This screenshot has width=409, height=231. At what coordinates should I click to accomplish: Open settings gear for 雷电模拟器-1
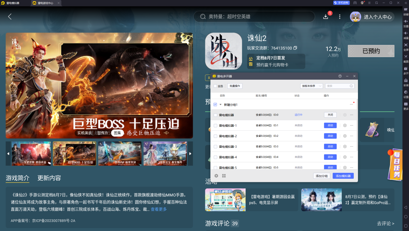tap(345, 126)
